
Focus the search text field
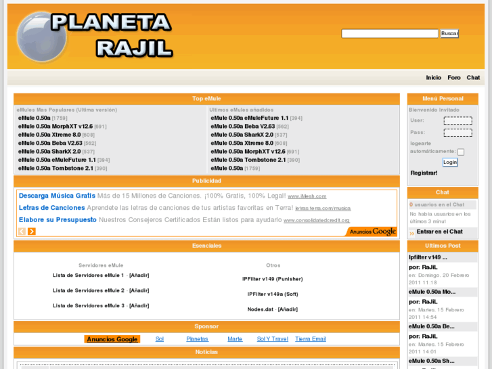[x=389, y=34]
